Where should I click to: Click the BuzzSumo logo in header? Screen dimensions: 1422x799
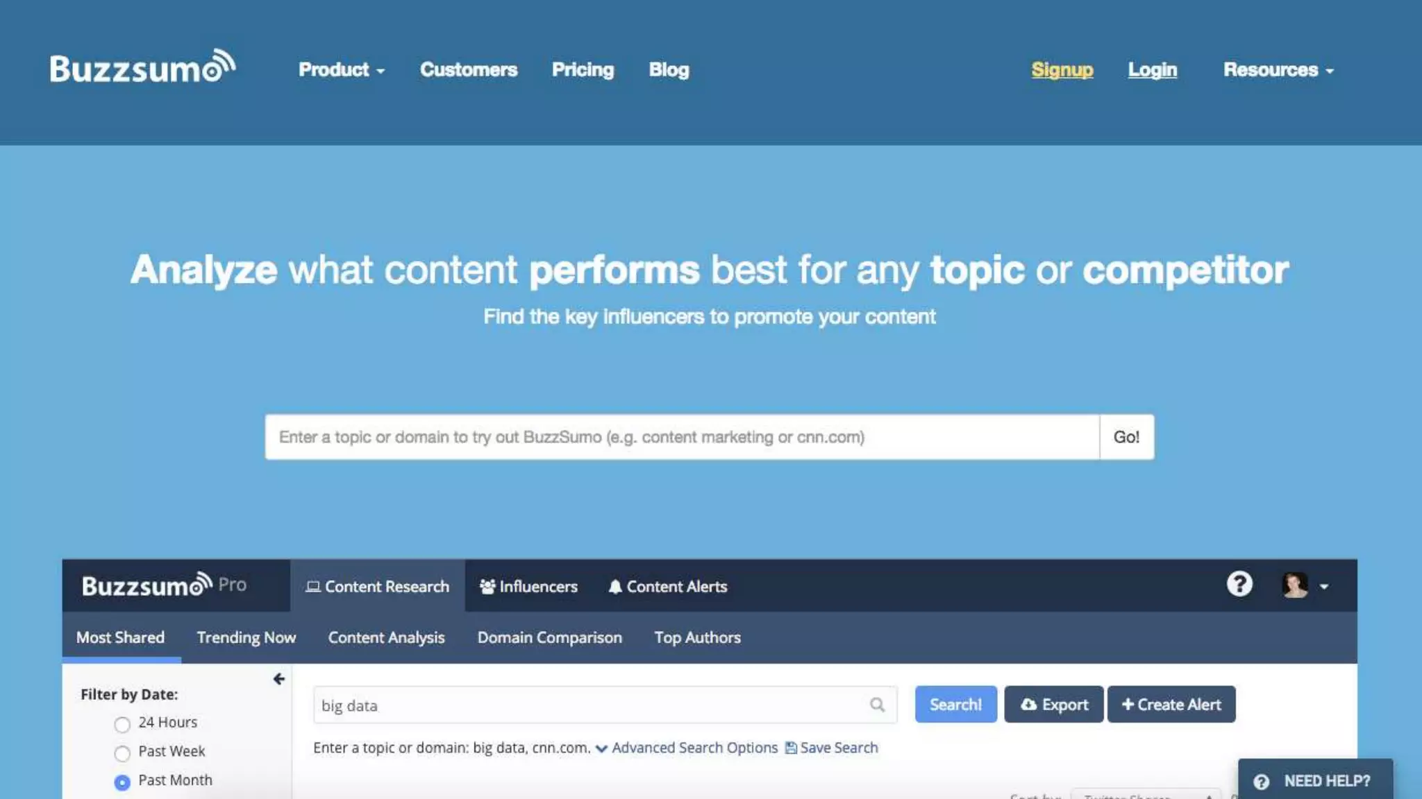tap(142, 68)
